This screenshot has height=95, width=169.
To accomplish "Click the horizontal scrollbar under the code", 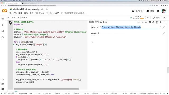I will click(x=46, y=89).
